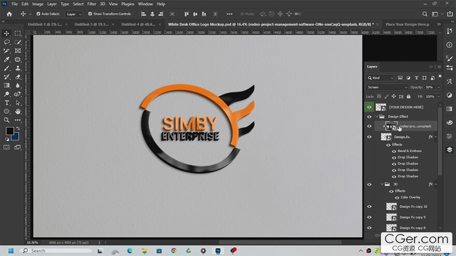Select the Gradient tool
The image size is (456, 256).
(6, 85)
